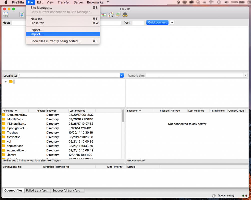
Task: Click 'Queue: empty' status text
Action: click(x=226, y=195)
